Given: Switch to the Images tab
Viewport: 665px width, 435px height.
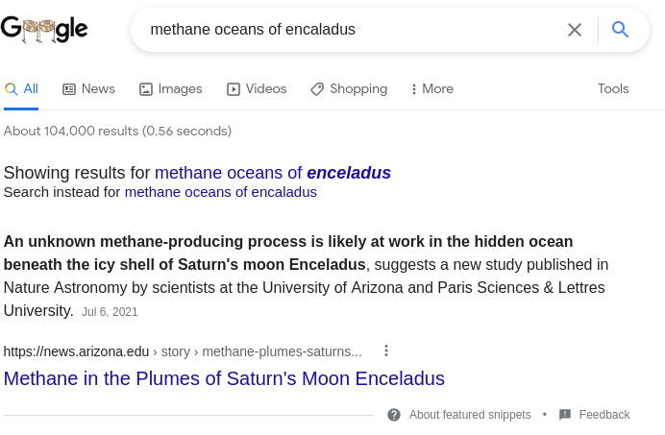Looking at the screenshot, I should coord(170,89).
